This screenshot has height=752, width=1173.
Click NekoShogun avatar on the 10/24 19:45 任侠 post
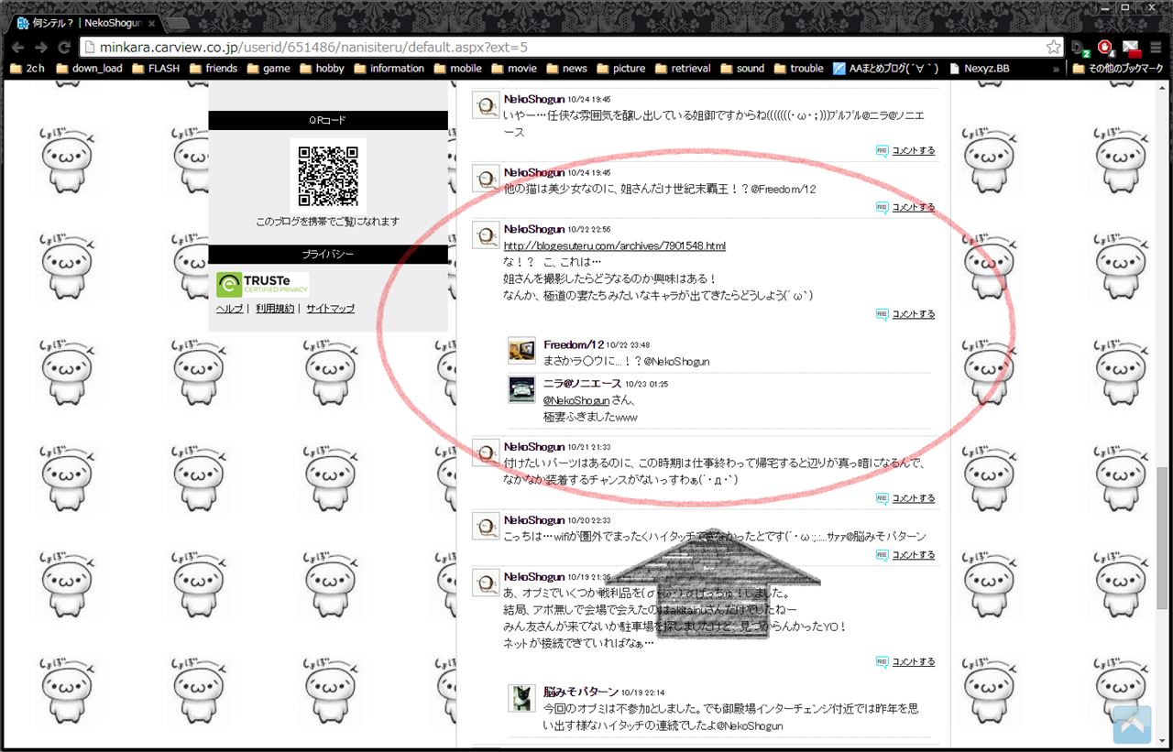click(486, 105)
